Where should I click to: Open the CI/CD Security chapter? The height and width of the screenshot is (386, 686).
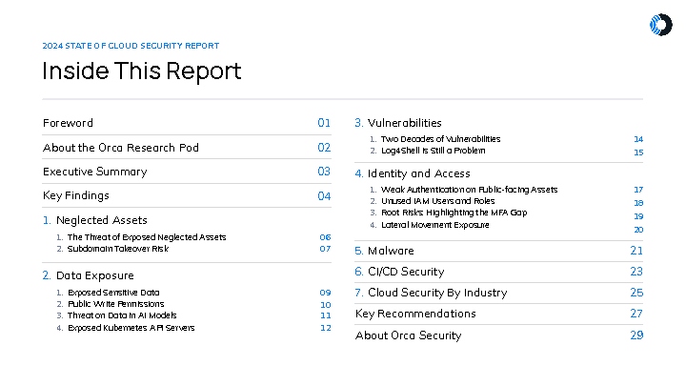(406, 272)
